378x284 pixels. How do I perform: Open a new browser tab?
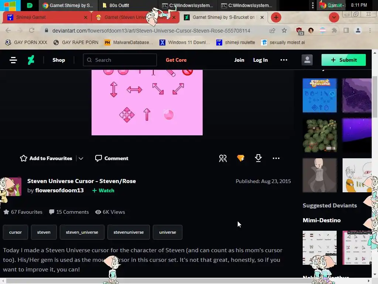(276, 17)
